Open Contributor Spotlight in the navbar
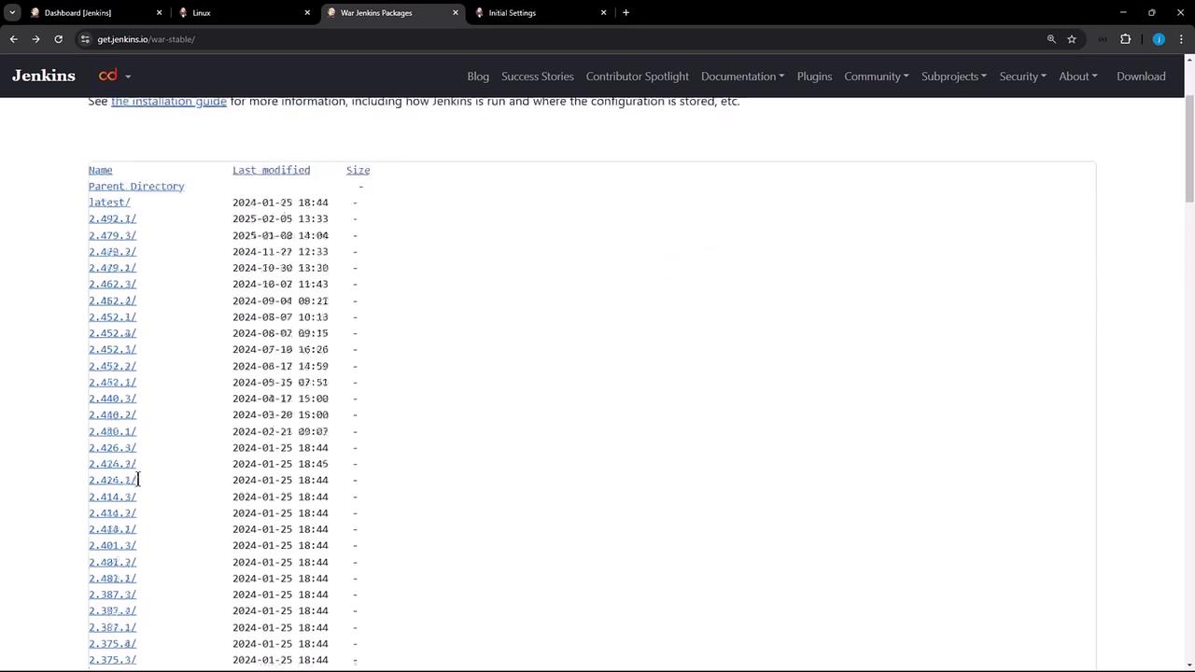The width and height of the screenshot is (1195, 672). pos(638,77)
